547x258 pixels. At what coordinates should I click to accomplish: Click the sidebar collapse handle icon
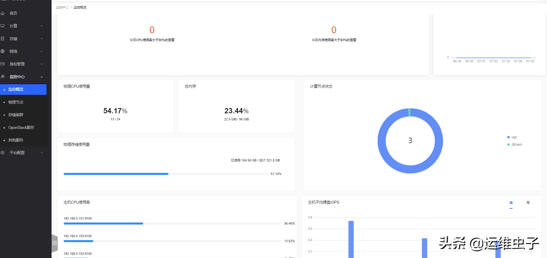pyautogui.click(x=54, y=243)
